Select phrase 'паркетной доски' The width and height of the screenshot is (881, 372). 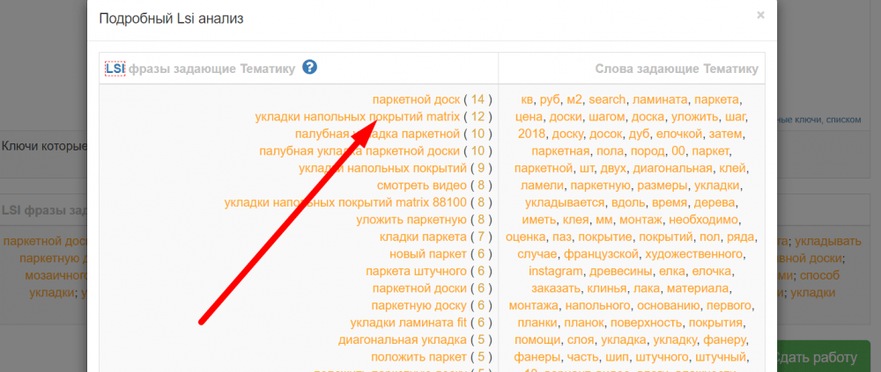(x=419, y=288)
